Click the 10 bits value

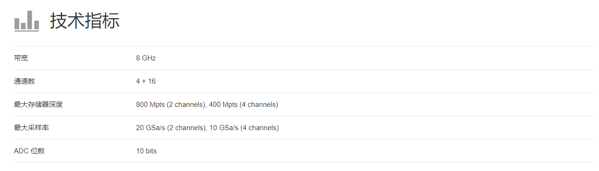(146, 151)
